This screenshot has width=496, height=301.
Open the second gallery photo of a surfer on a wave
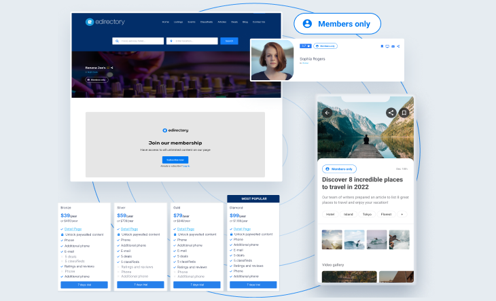[x=354, y=240]
